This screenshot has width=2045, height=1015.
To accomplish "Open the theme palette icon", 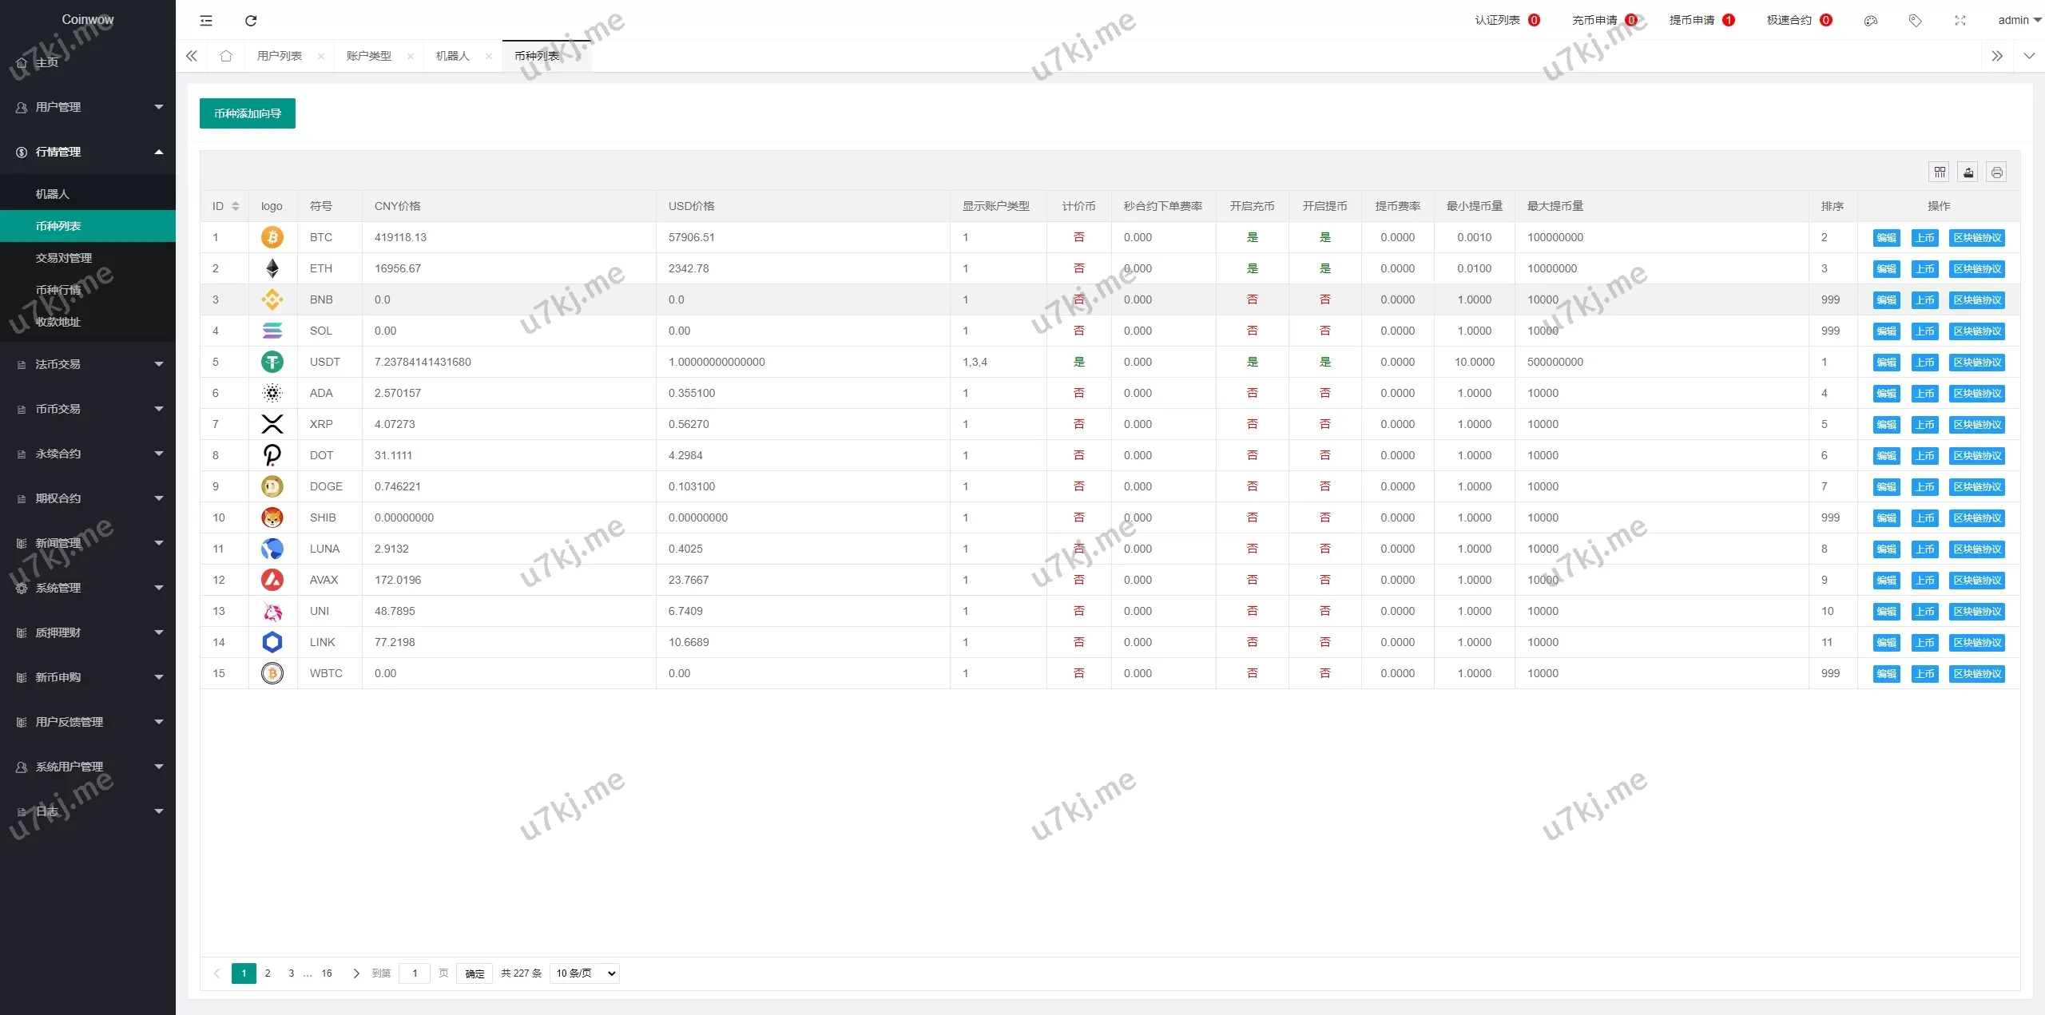I will coord(1870,21).
